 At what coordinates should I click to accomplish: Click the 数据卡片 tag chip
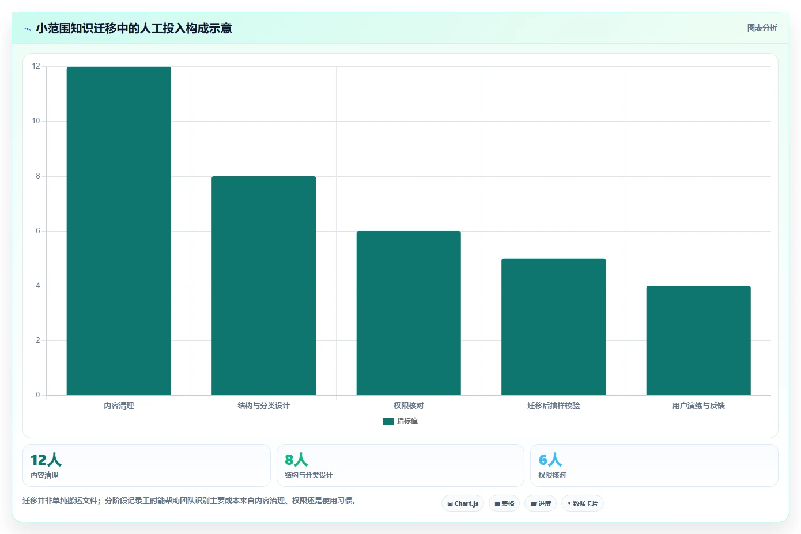tap(583, 503)
